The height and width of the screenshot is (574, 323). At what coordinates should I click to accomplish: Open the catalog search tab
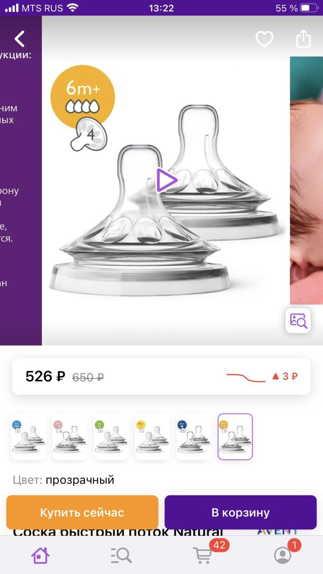tap(121, 556)
